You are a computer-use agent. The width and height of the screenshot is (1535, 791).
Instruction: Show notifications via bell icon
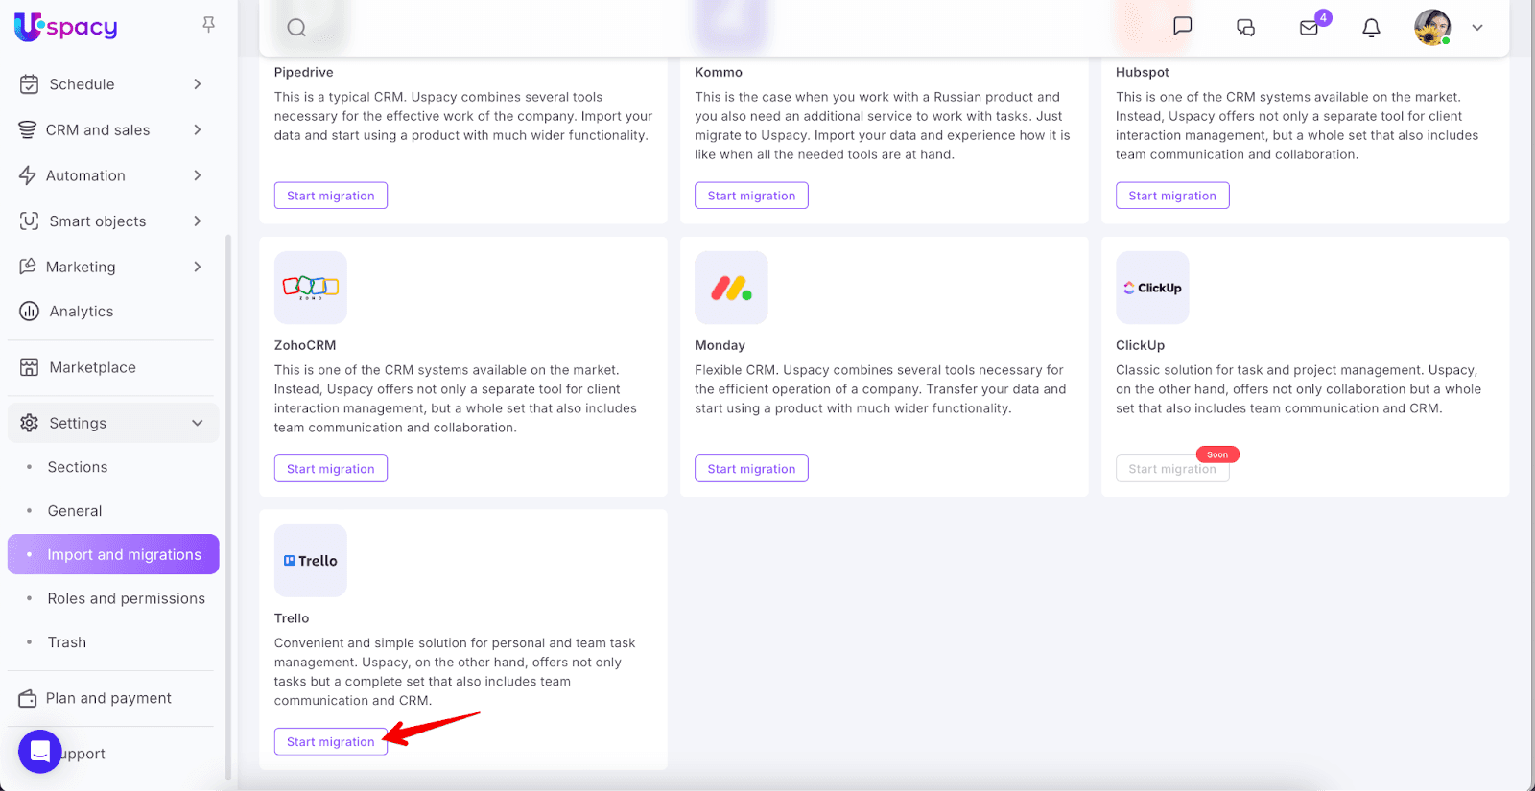pos(1372,28)
